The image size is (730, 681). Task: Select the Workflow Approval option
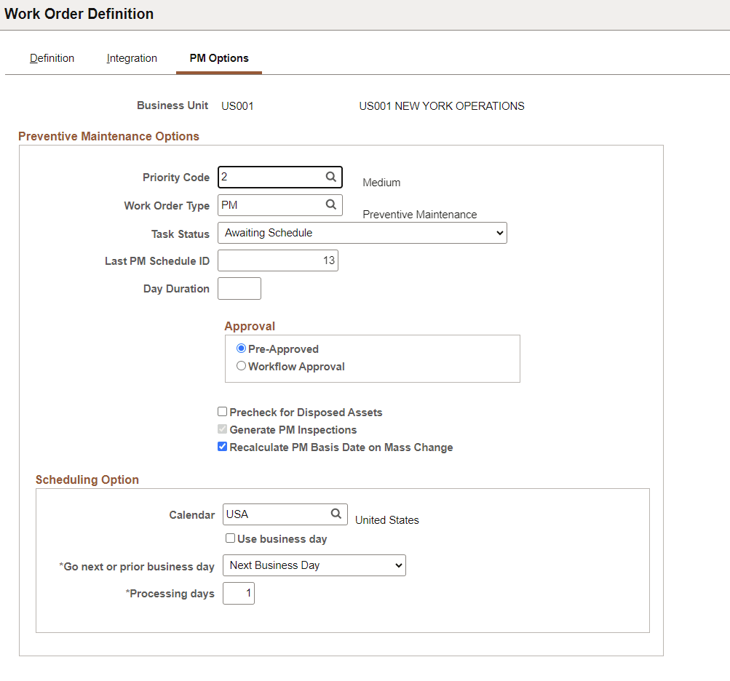click(241, 365)
